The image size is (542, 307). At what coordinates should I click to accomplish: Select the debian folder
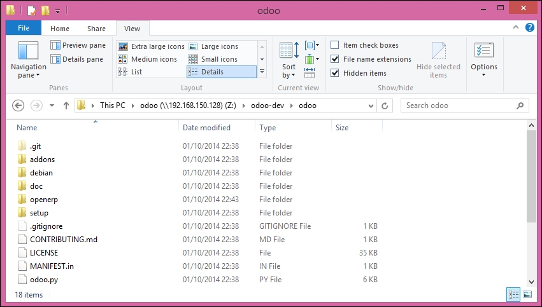pyautogui.click(x=41, y=173)
